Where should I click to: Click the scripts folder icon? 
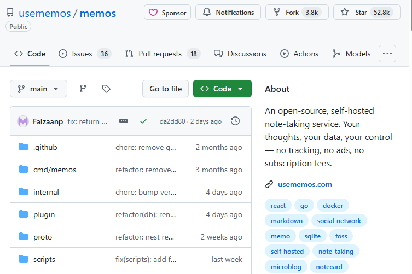24,259
